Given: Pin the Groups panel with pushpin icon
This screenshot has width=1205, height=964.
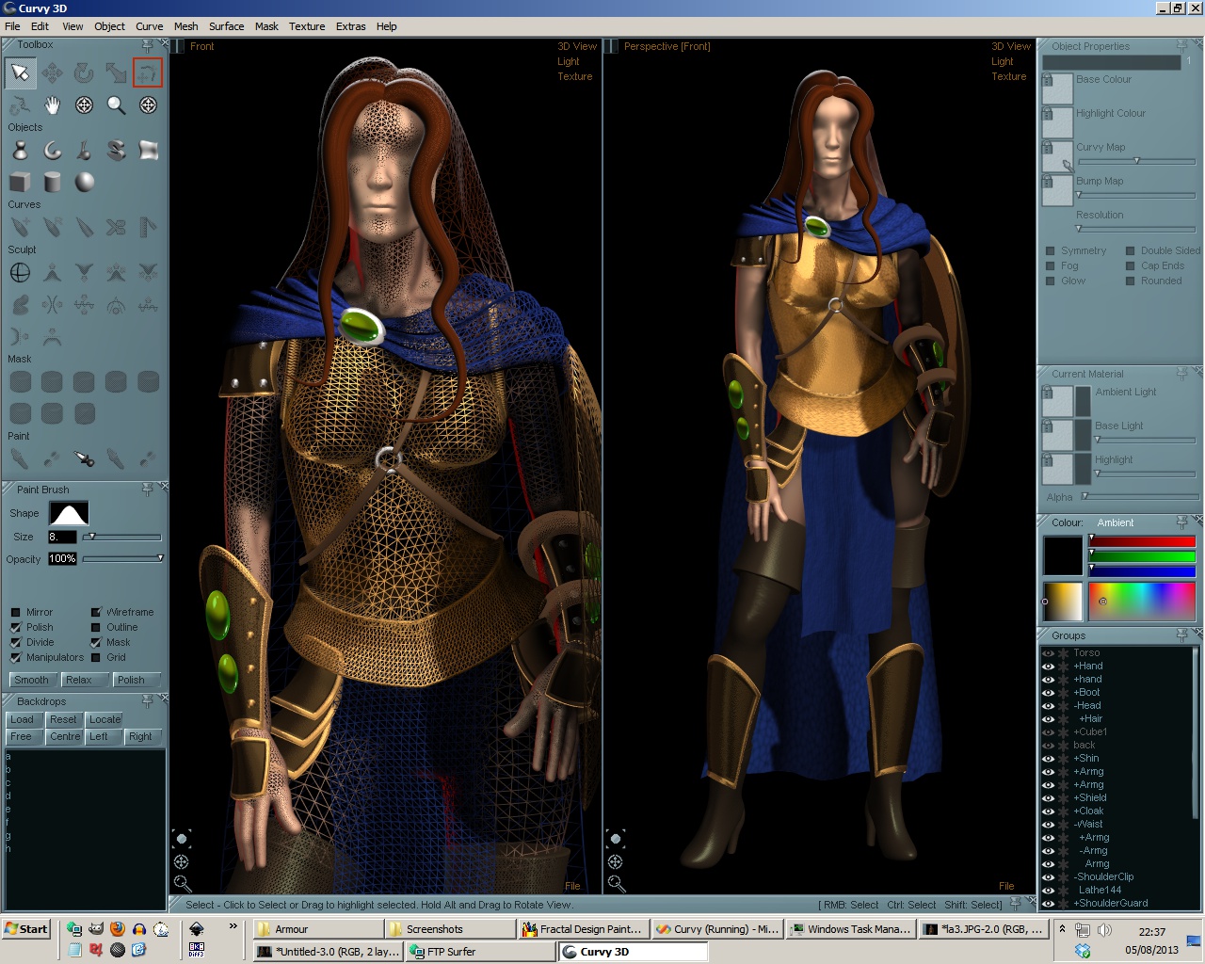Looking at the screenshot, I should click(1181, 635).
